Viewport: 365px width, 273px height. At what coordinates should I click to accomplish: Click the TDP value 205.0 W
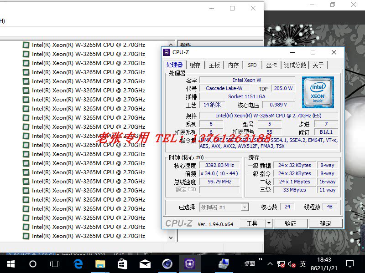click(x=283, y=88)
